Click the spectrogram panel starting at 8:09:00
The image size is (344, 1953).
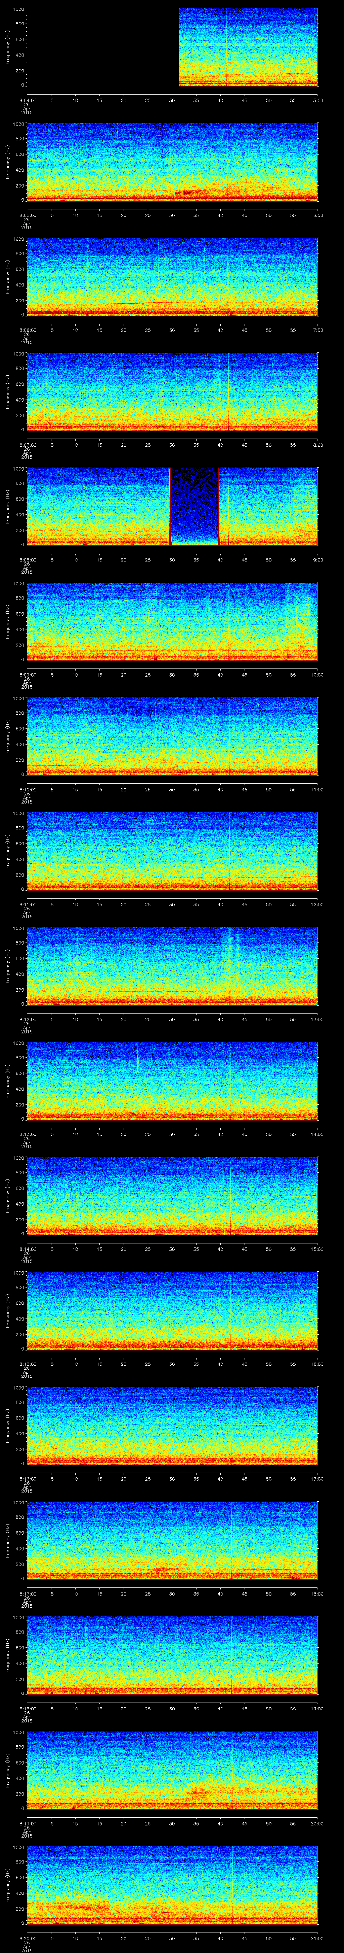pos(172,621)
